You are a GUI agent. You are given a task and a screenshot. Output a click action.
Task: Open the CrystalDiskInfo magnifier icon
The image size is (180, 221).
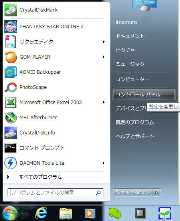pyautogui.click(x=11, y=133)
